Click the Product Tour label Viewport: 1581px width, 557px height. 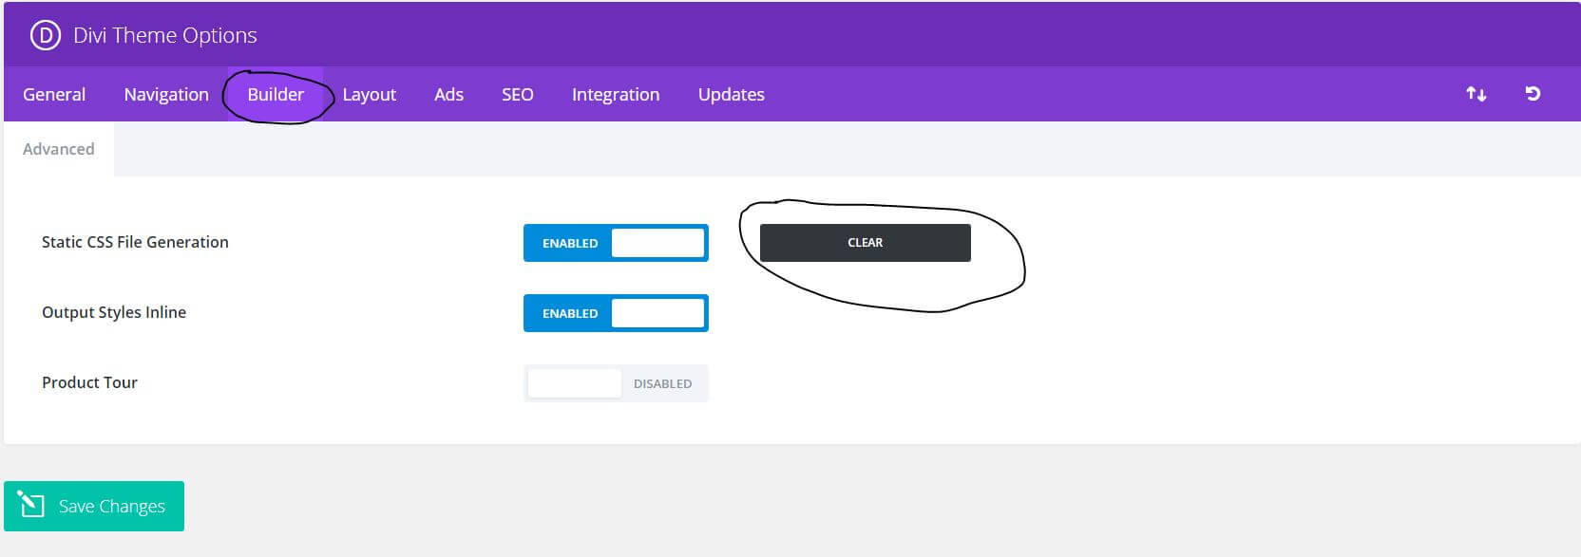tap(89, 382)
